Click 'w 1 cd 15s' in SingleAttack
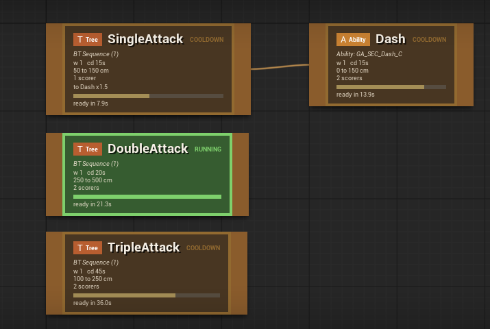Image resolution: width=490 pixels, height=329 pixels. coord(89,63)
